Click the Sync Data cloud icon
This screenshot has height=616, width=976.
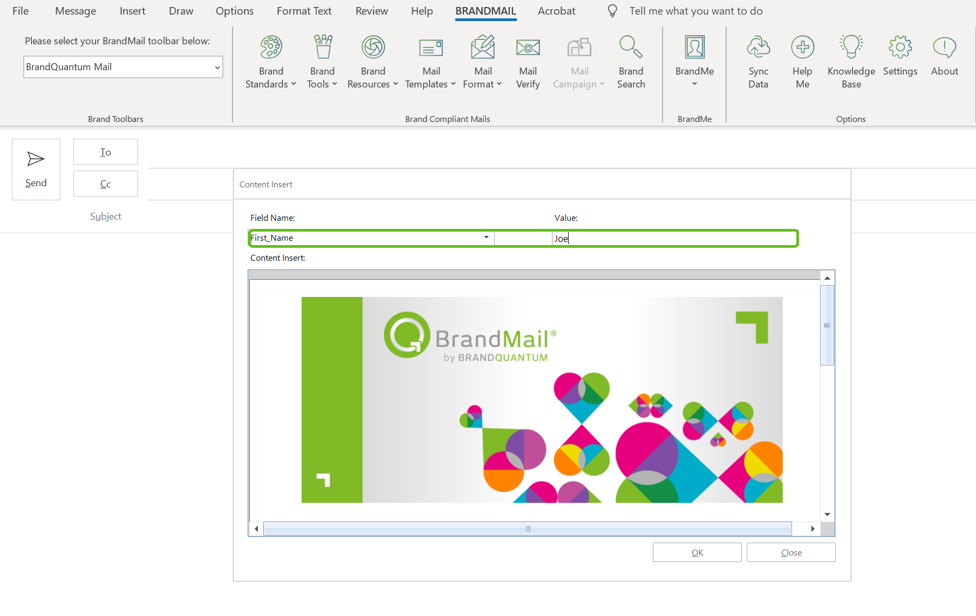758,47
